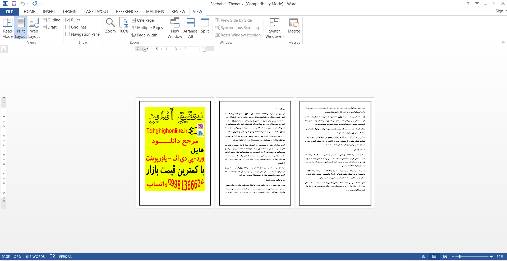Screen dimensions: 507x261
Task: Set zoom to 100%
Action: click(x=124, y=26)
